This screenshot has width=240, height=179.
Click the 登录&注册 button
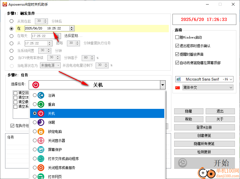[x=204, y=127]
